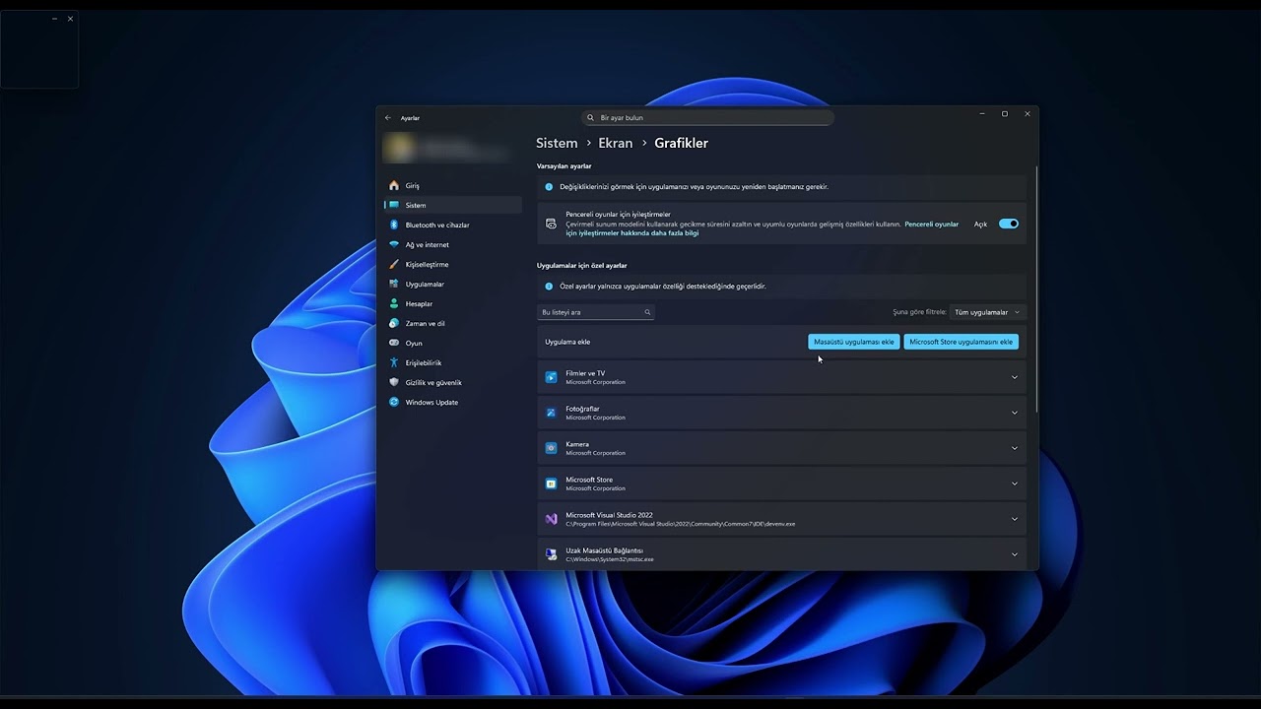Select Gizlilik ve güvenlik menu item
Image resolution: width=1261 pixels, height=709 pixels.
453,382
